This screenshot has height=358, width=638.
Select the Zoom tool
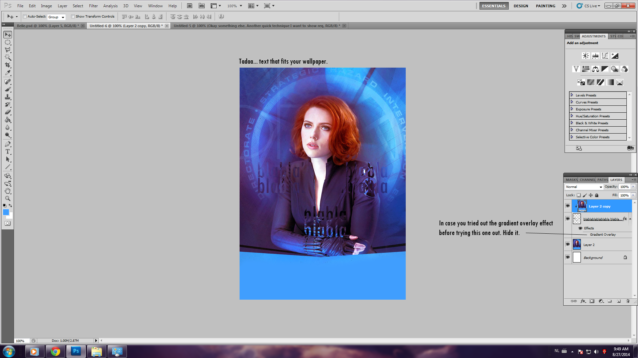tap(8, 199)
